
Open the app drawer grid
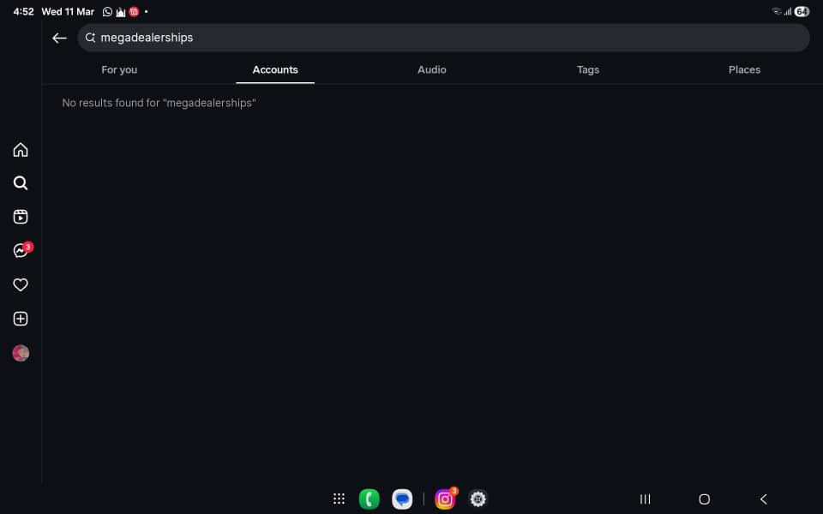339,499
